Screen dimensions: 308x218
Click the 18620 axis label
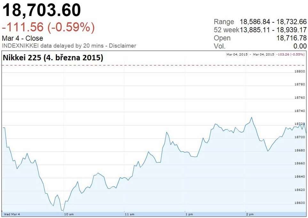click(x=300, y=190)
